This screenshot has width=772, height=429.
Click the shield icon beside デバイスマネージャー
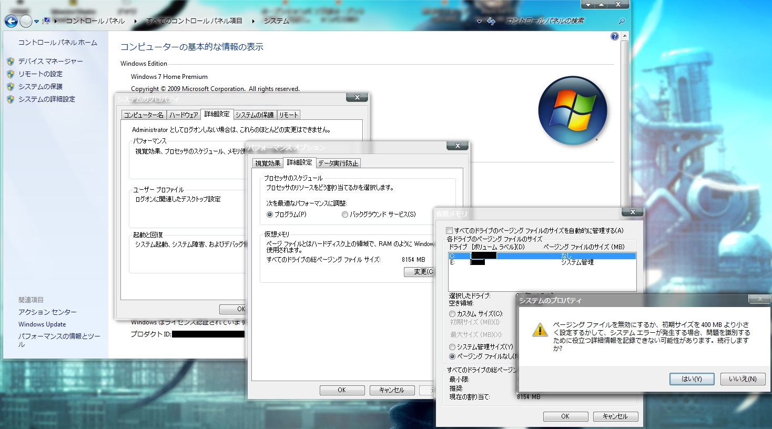11,62
